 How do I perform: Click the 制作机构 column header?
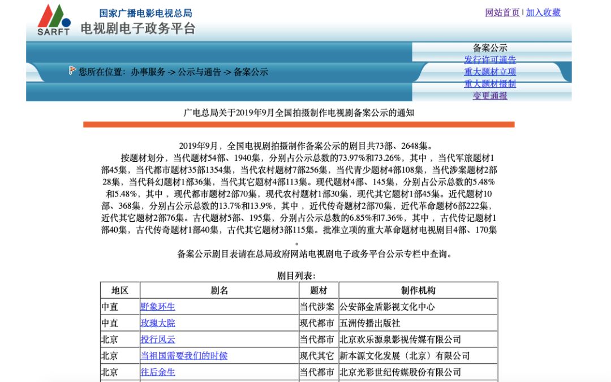click(x=418, y=290)
